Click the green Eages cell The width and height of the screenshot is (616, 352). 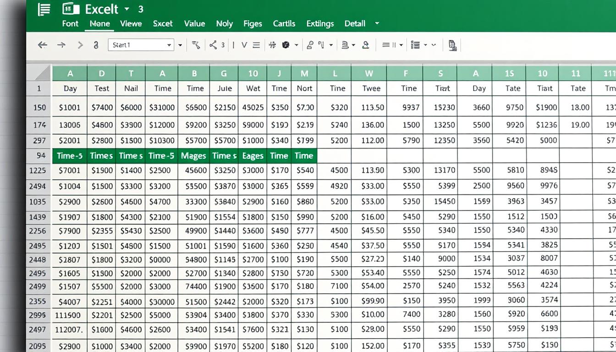[253, 156]
